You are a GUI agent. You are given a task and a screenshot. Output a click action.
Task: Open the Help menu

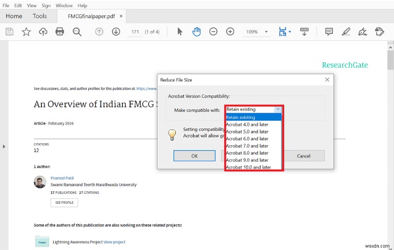[x=82, y=5]
